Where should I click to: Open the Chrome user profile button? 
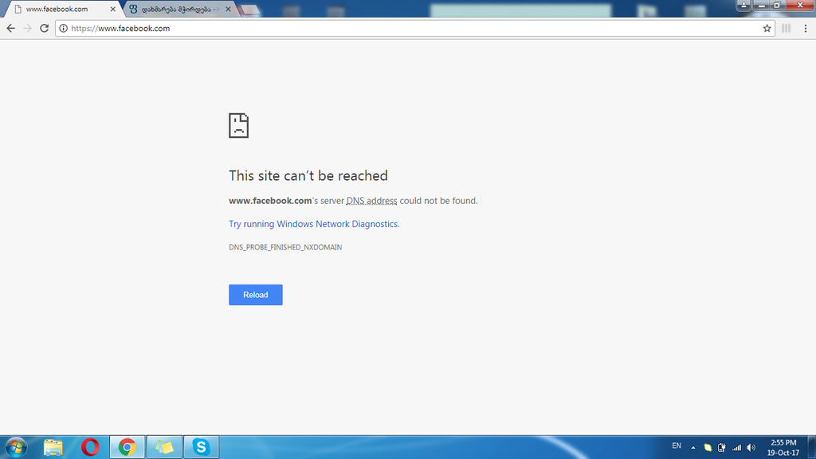tap(743, 5)
